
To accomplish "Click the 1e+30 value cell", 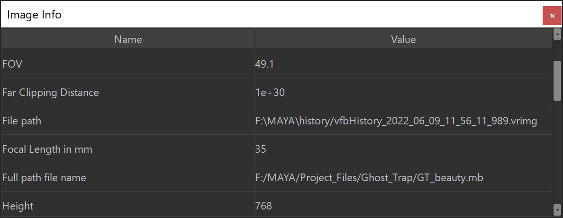I will (x=270, y=92).
